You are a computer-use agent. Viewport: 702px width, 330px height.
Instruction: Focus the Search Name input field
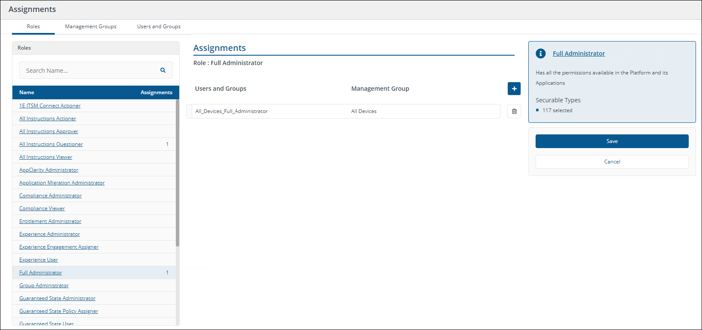point(90,71)
